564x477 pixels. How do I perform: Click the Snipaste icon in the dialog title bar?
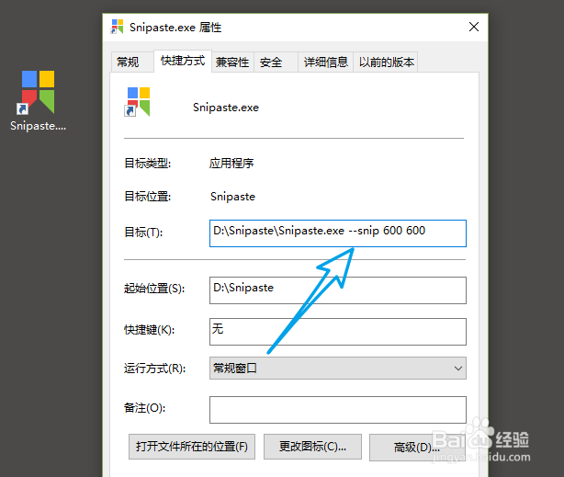118,27
